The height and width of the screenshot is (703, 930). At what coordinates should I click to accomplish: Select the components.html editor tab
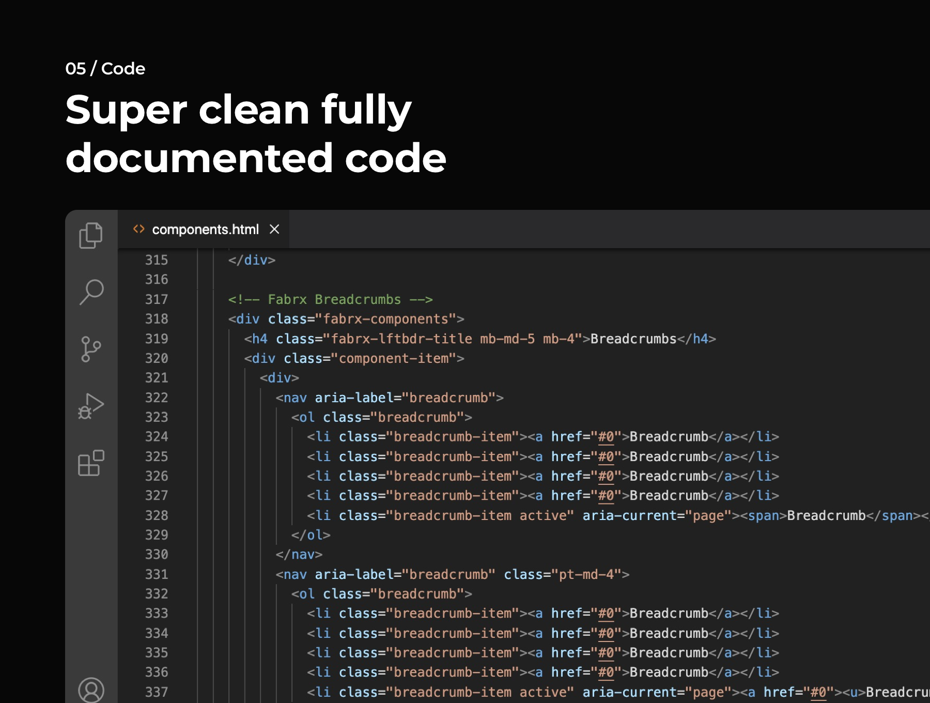coord(205,230)
